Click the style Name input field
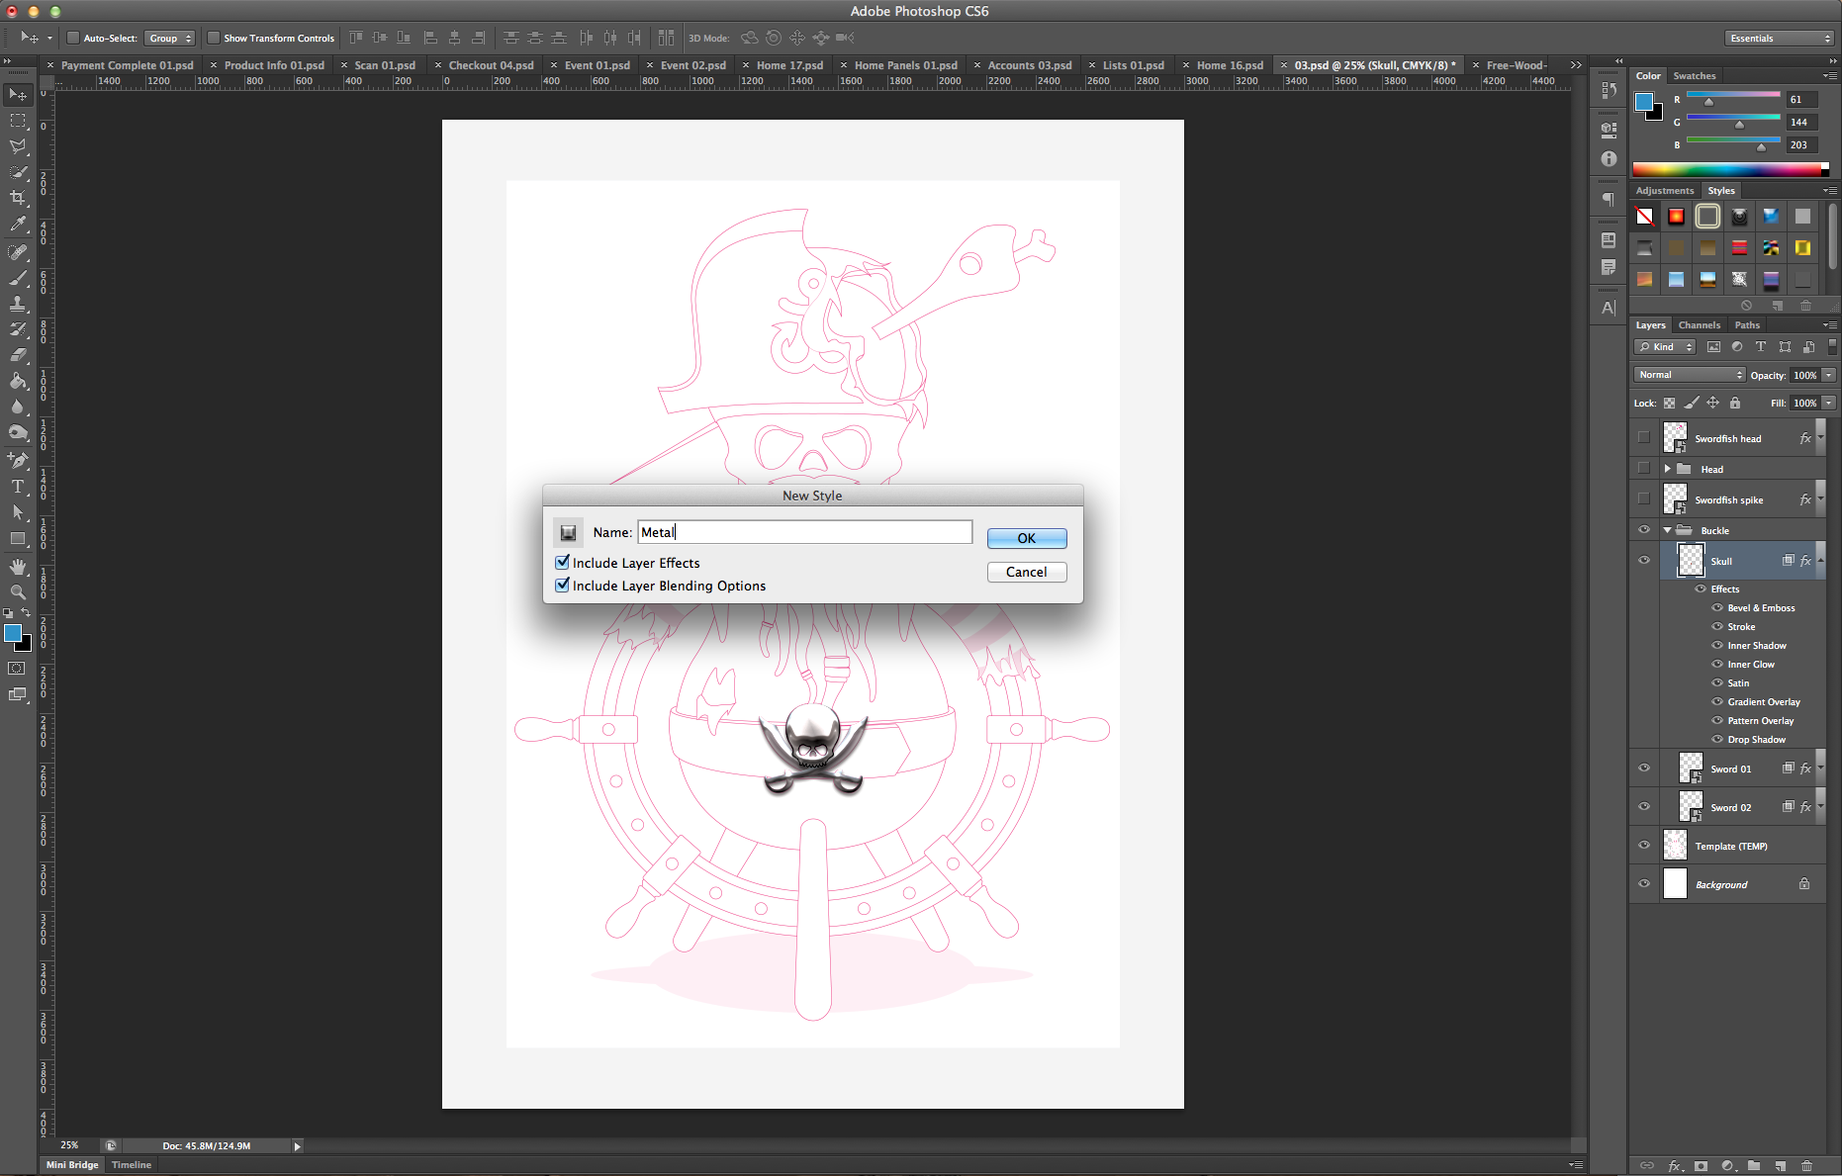The image size is (1842, 1176). [804, 532]
